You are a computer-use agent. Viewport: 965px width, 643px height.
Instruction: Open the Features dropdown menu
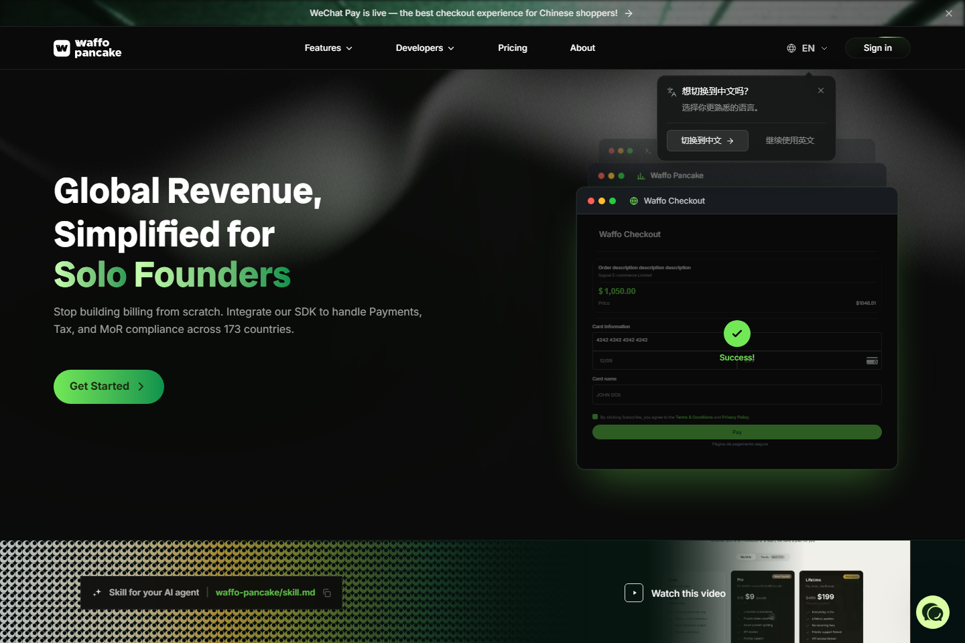(328, 48)
